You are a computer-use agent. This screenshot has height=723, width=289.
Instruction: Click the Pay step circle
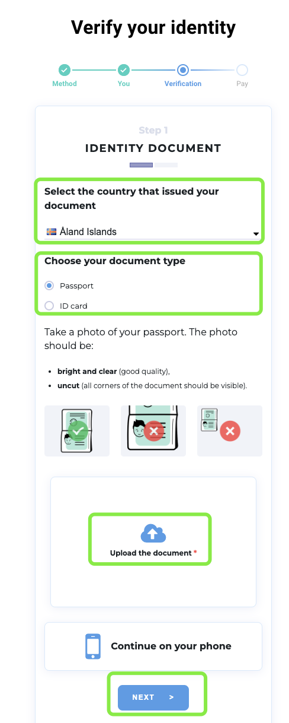(242, 70)
